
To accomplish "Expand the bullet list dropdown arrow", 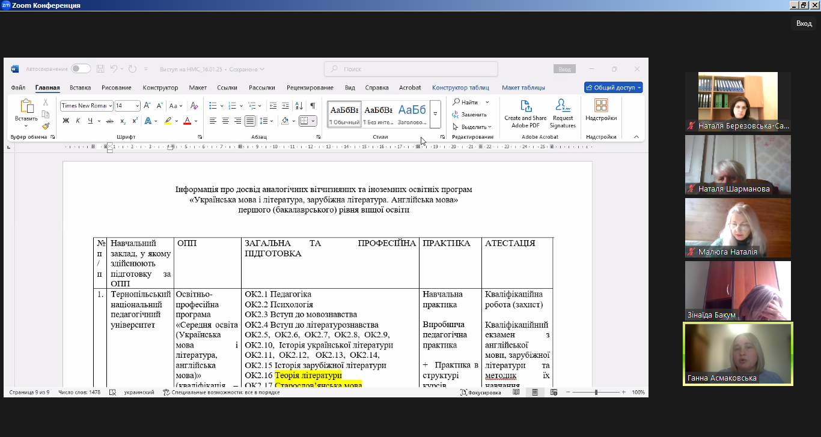I will tap(221, 106).
